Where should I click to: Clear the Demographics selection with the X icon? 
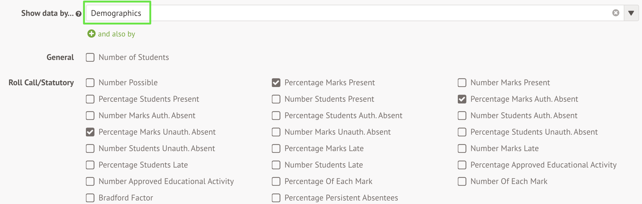tap(616, 13)
